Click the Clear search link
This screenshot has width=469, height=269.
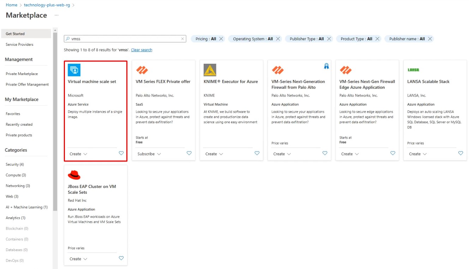coord(142,50)
